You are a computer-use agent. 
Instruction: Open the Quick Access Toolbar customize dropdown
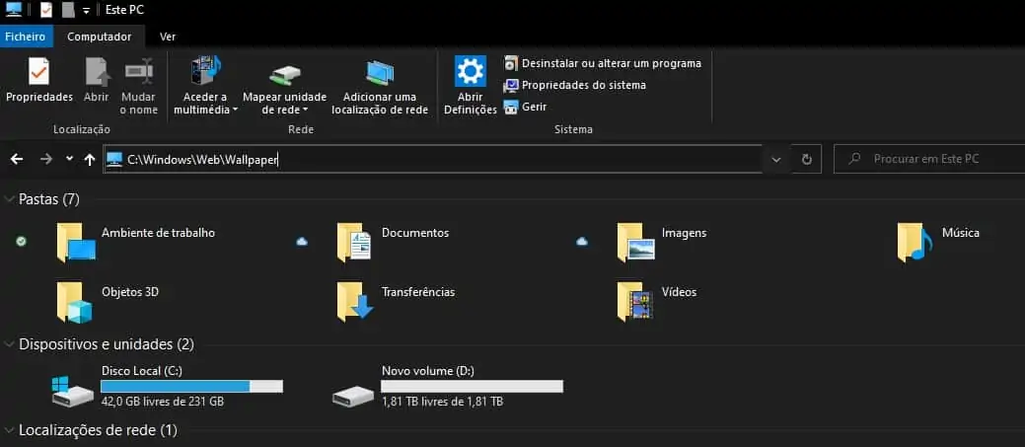click(86, 11)
